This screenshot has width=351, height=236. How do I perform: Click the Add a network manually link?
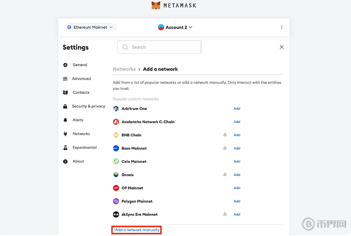click(x=137, y=230)
